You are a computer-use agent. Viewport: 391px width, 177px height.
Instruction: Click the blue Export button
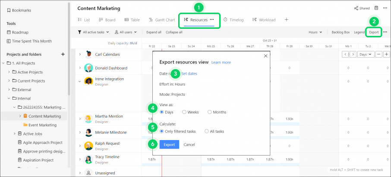click(169, 144)
